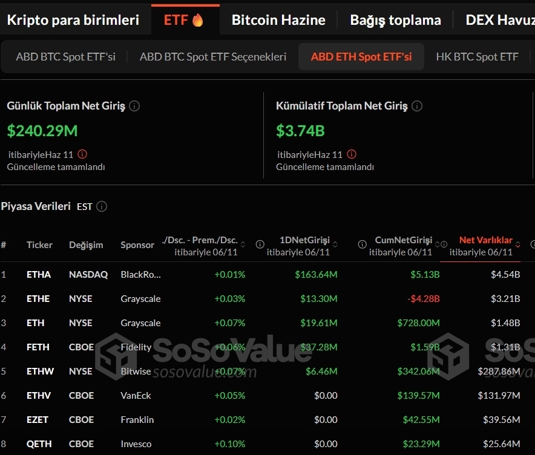Open info icon beside Günlük Toplam Net Giriş
Screen dimensions: 535x455
tap(134, 106)
